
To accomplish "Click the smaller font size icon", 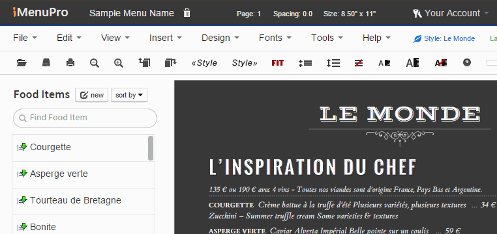I will click(x=384, y=63).
